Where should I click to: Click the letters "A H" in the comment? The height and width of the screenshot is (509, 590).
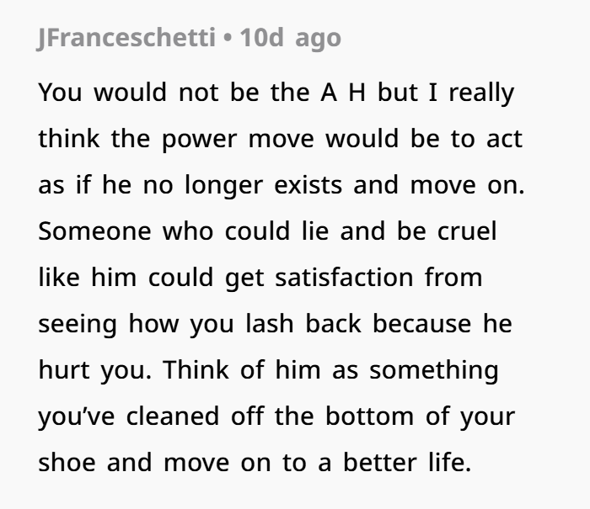pos(345,93)
